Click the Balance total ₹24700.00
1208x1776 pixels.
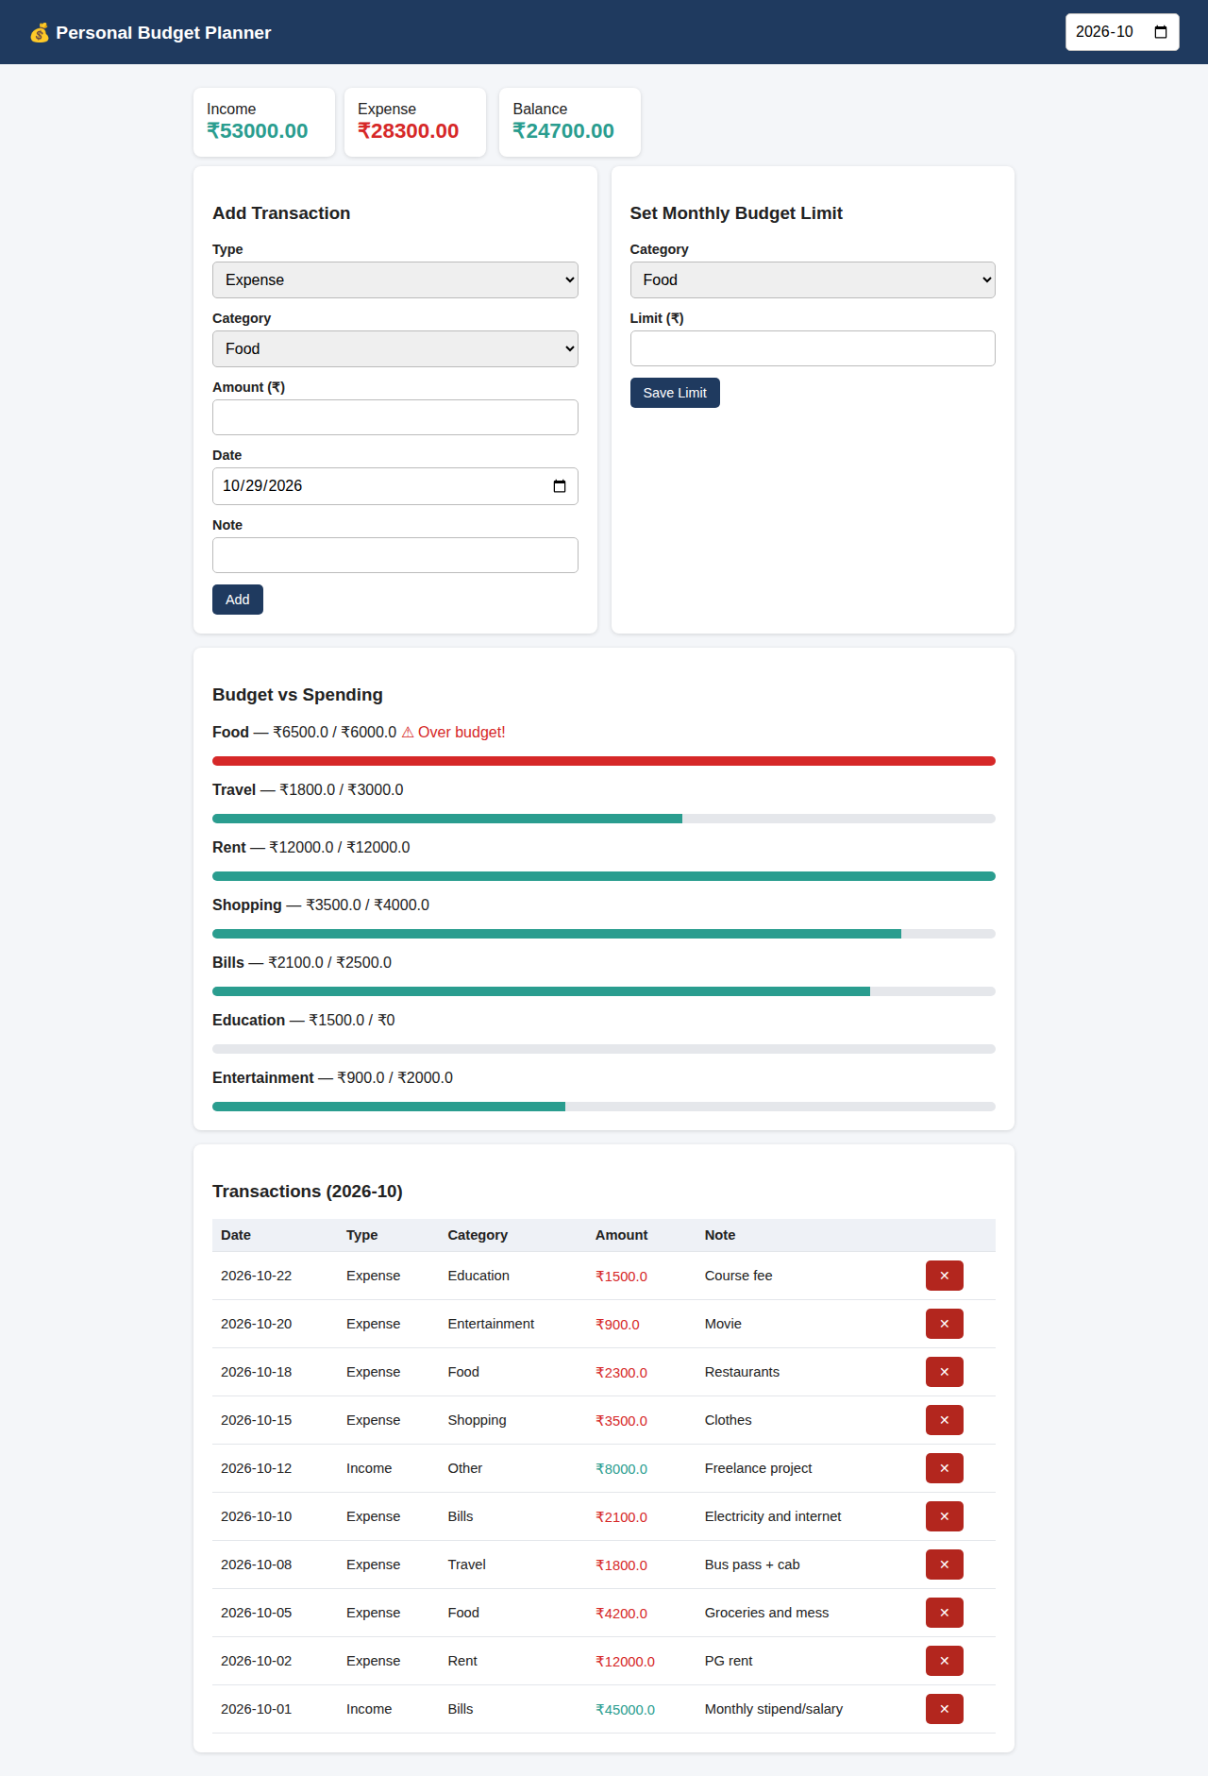pyautogui.click(x=563, y=131)
